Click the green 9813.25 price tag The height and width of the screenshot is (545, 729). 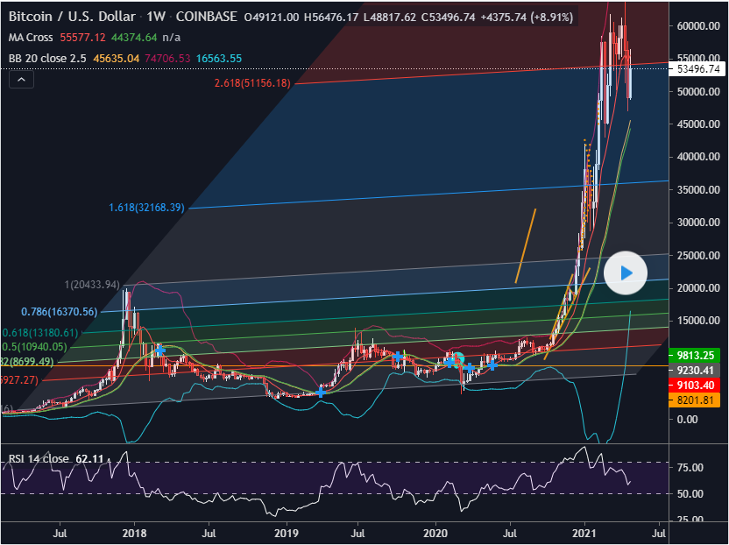697,355
